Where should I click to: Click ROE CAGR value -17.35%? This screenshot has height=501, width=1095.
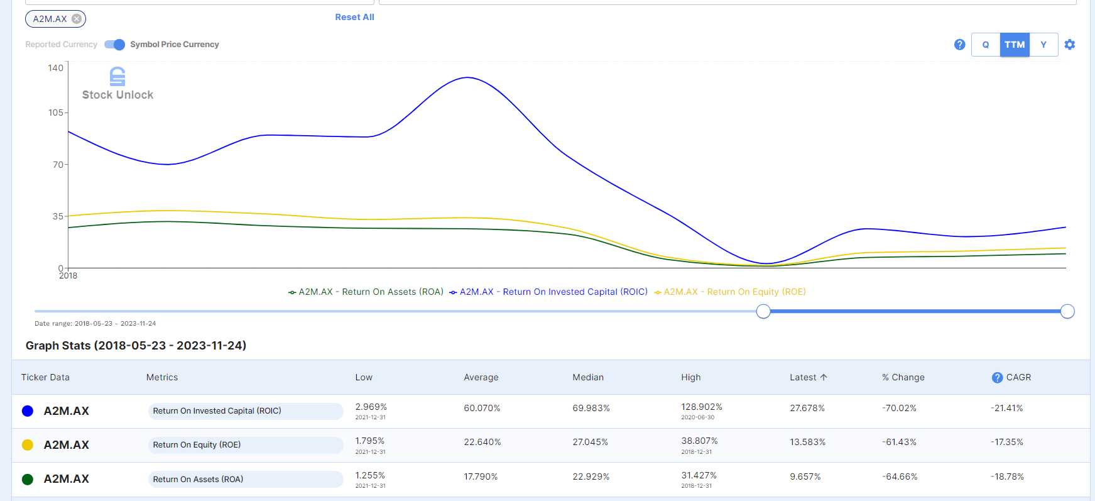click(1007, 442)
